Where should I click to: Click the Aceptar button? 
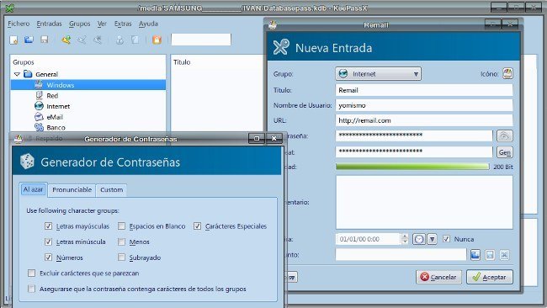click(x=490, y=277)
